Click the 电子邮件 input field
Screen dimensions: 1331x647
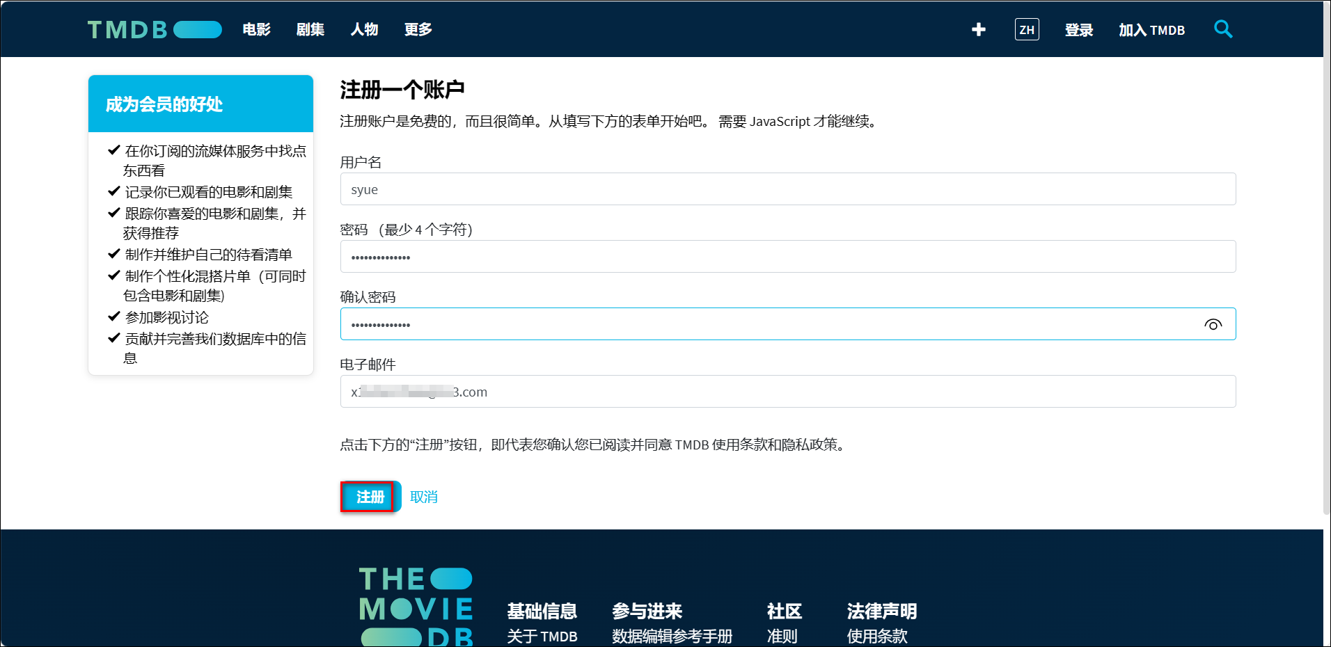pos(787,392)
